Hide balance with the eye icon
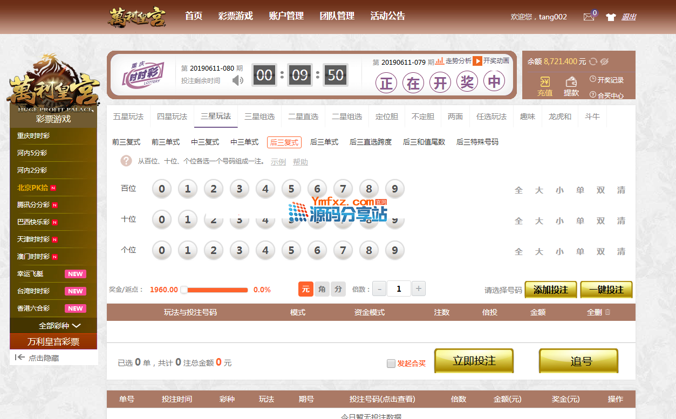The width and height of the screenshot is (676, 419). coord(604,61)
